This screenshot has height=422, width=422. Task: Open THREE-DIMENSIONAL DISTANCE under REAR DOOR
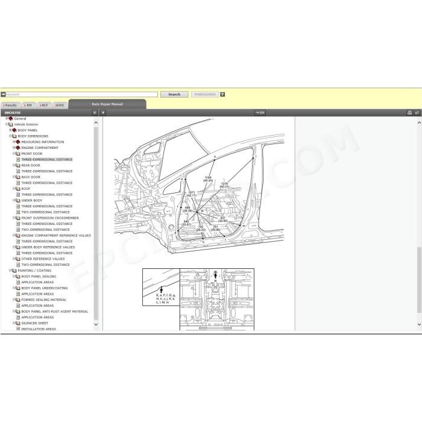47,171
